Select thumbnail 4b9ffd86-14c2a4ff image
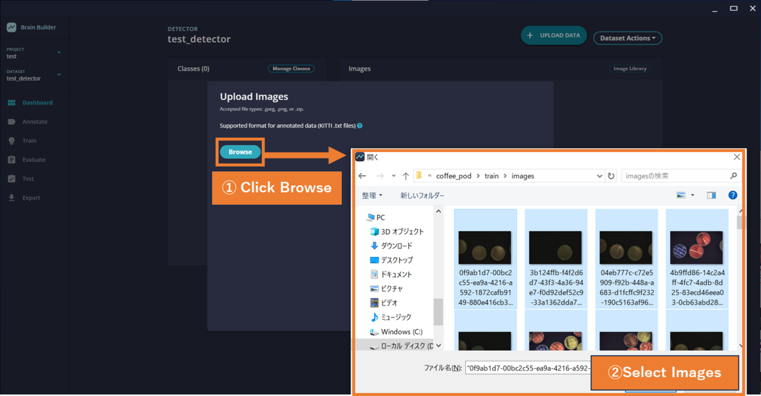761x396 pixels. (697, 259)
